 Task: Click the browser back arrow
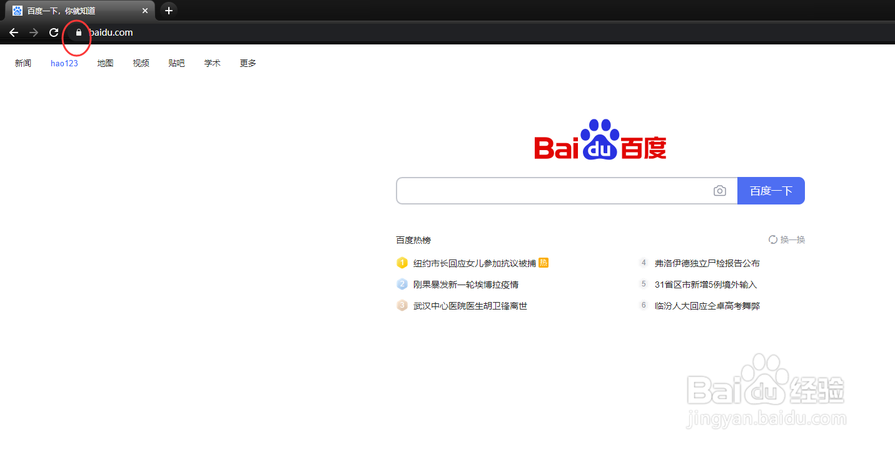(14, 33)
